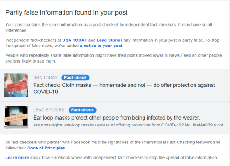Open the red cloth mask thumbnail

click(x=16, y=86)
